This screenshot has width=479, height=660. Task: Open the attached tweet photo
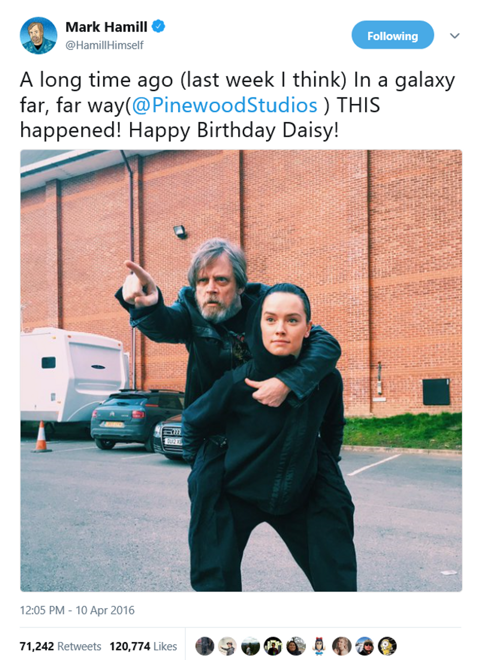coord(241,370)
